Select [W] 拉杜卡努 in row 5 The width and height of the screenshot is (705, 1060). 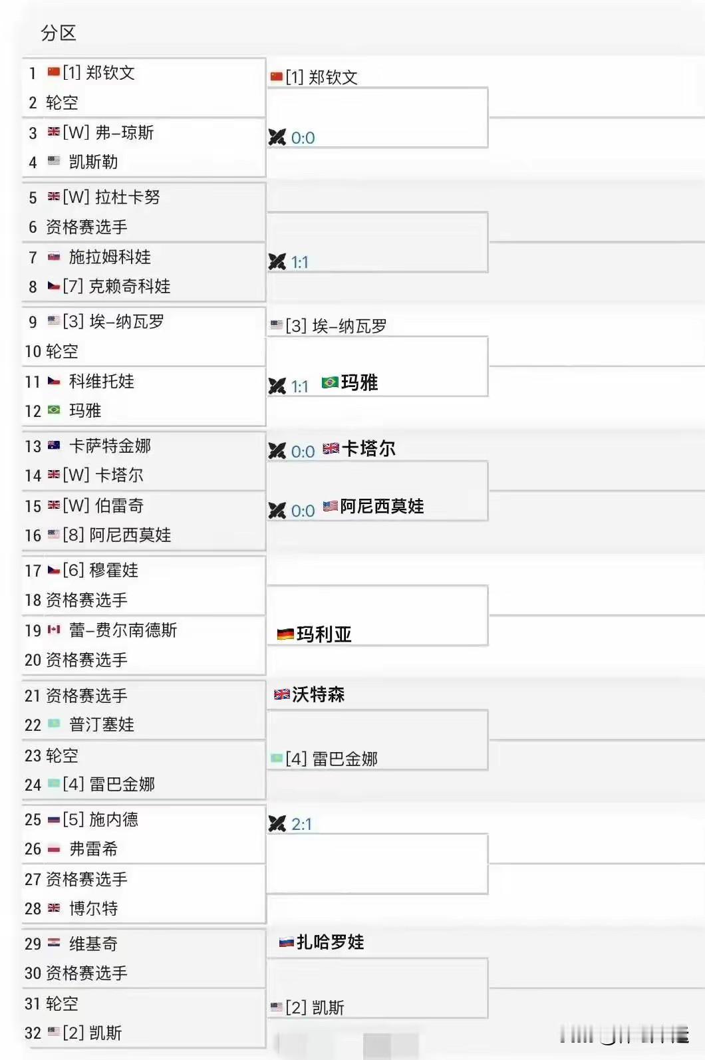click(111, 198)
